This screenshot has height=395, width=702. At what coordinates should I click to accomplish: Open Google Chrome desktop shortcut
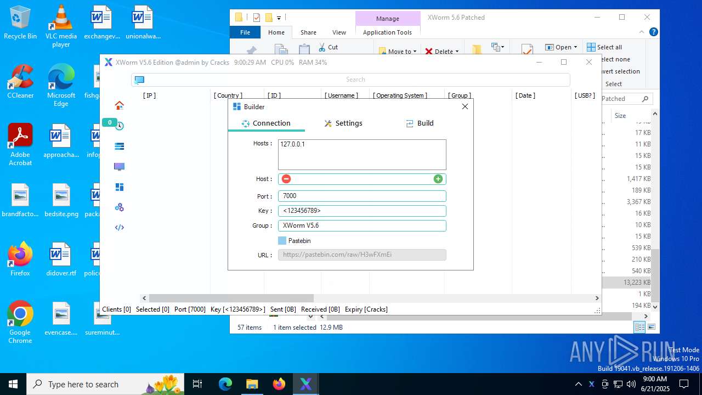[x=20, y=322]
